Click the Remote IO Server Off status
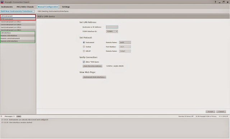The image size is (230, 139). 186,116
